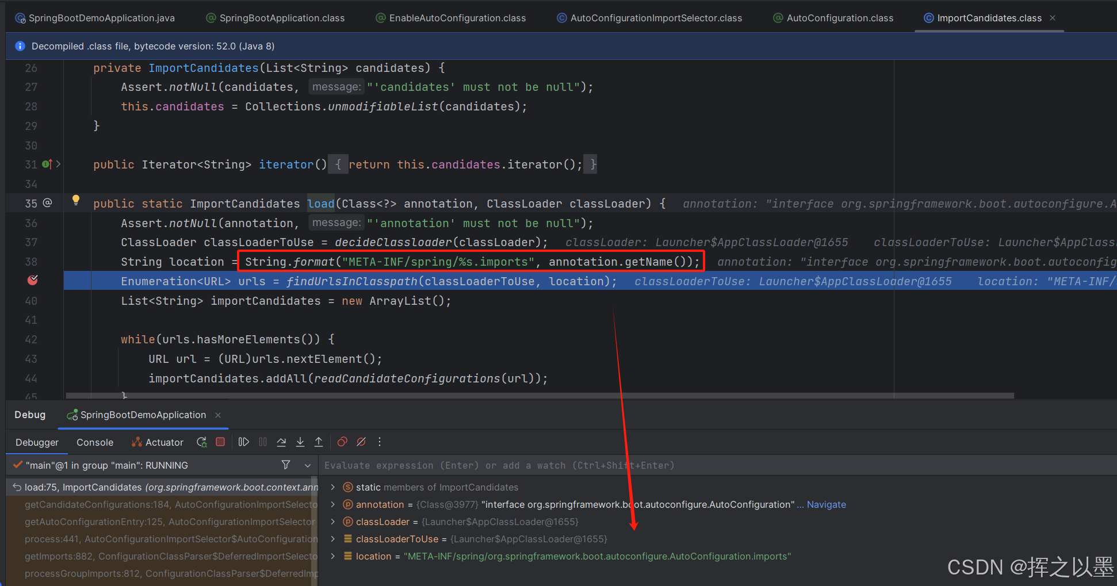Click decideClassloader call on line 37
The height and width of the screenshot is (586, 1117).
(393, 242)
